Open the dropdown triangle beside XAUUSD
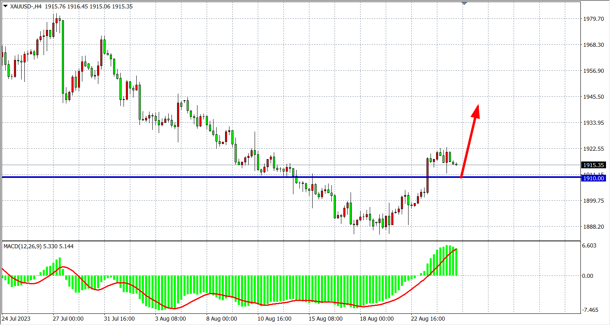The height and width of the screenshot is (325, 610). coord(5,6)
